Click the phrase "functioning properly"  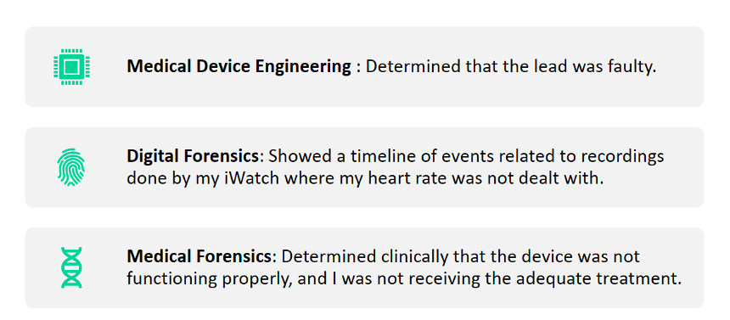click(205, 279)
